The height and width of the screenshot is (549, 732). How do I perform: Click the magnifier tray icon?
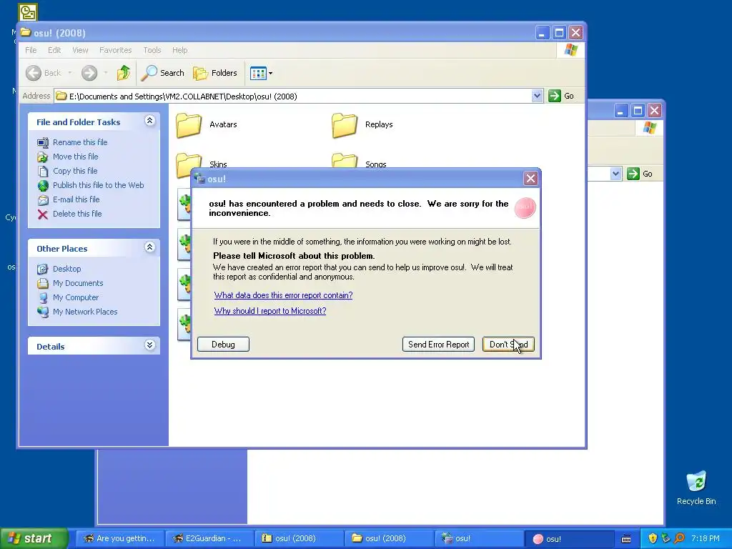pos(679,538)
